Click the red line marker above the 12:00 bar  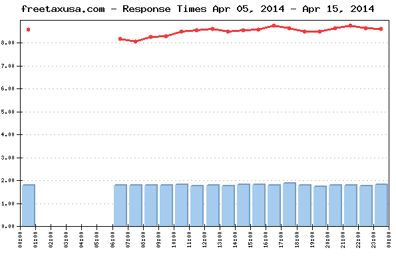click(213, 29)
